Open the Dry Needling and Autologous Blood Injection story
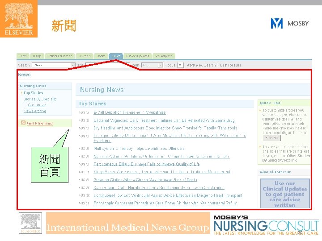Image resolution: width=322 pixels, height=241 pixels. pos(165,128)
